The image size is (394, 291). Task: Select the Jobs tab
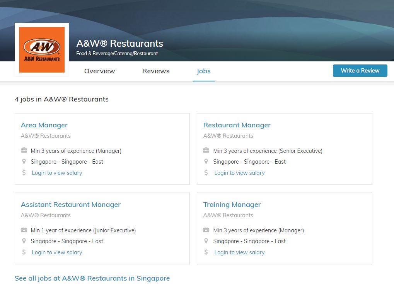pyautogui.click(x=203, y=71)
